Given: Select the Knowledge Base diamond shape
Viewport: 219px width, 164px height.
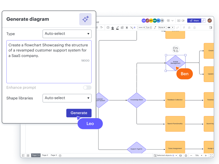Looking at the screenshot, I should pyautogui.click(x=137, y=100).
